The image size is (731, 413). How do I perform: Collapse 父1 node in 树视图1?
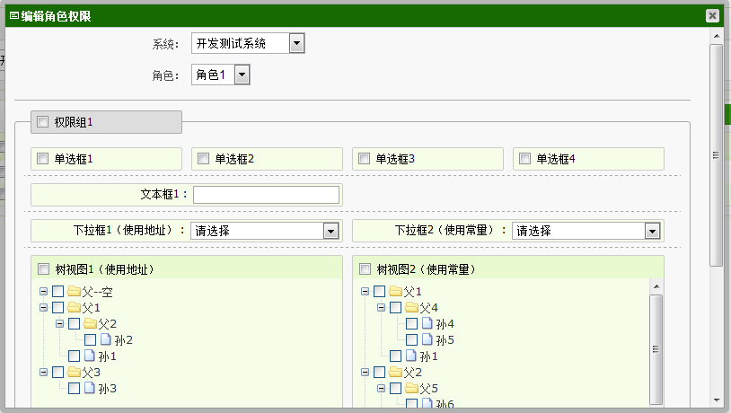coord(43,308)
